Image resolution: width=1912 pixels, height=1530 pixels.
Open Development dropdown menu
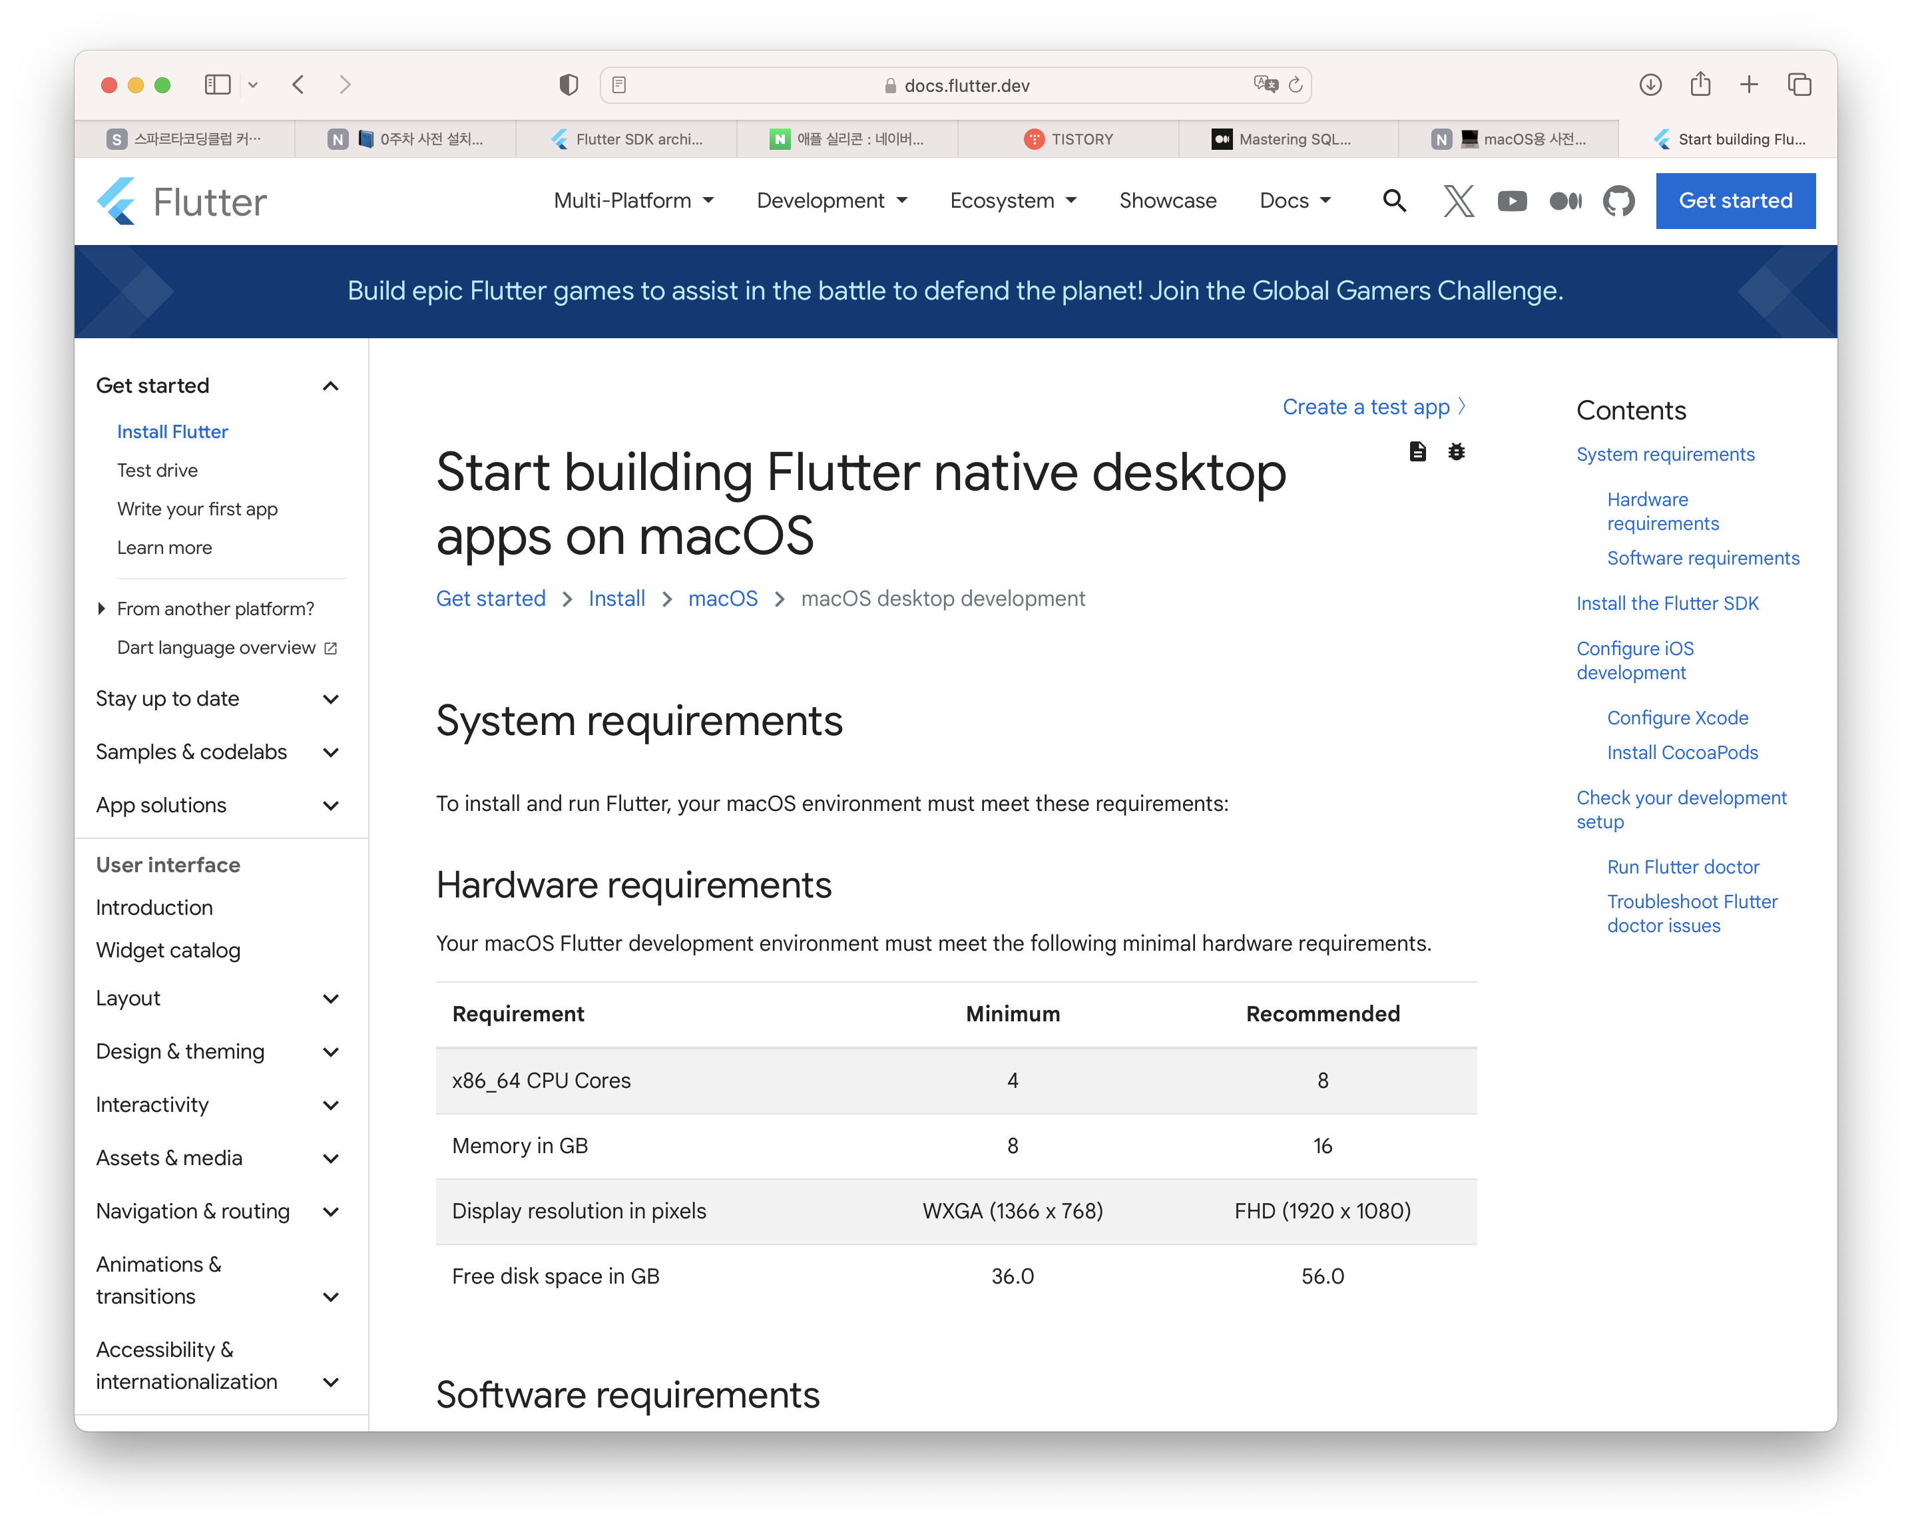click(832, 200)
